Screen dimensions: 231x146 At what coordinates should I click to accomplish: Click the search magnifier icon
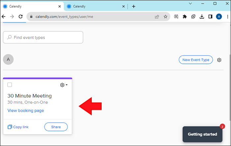tap(10, 37)
